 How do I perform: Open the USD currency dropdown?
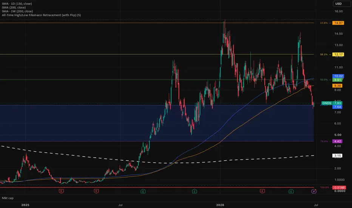(x=340, y=4)
